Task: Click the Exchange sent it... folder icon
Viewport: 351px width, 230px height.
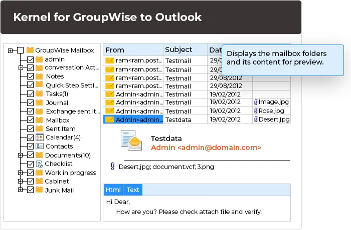Action: [39, 111]
